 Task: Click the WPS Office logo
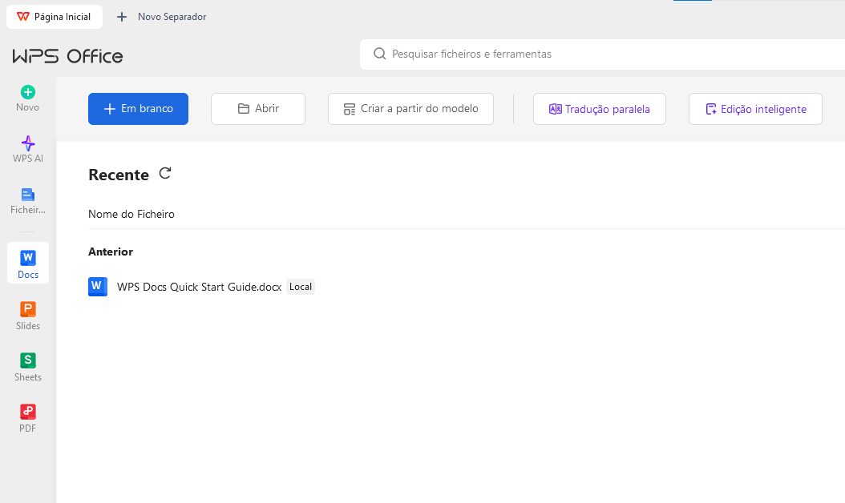pos(67,55)
